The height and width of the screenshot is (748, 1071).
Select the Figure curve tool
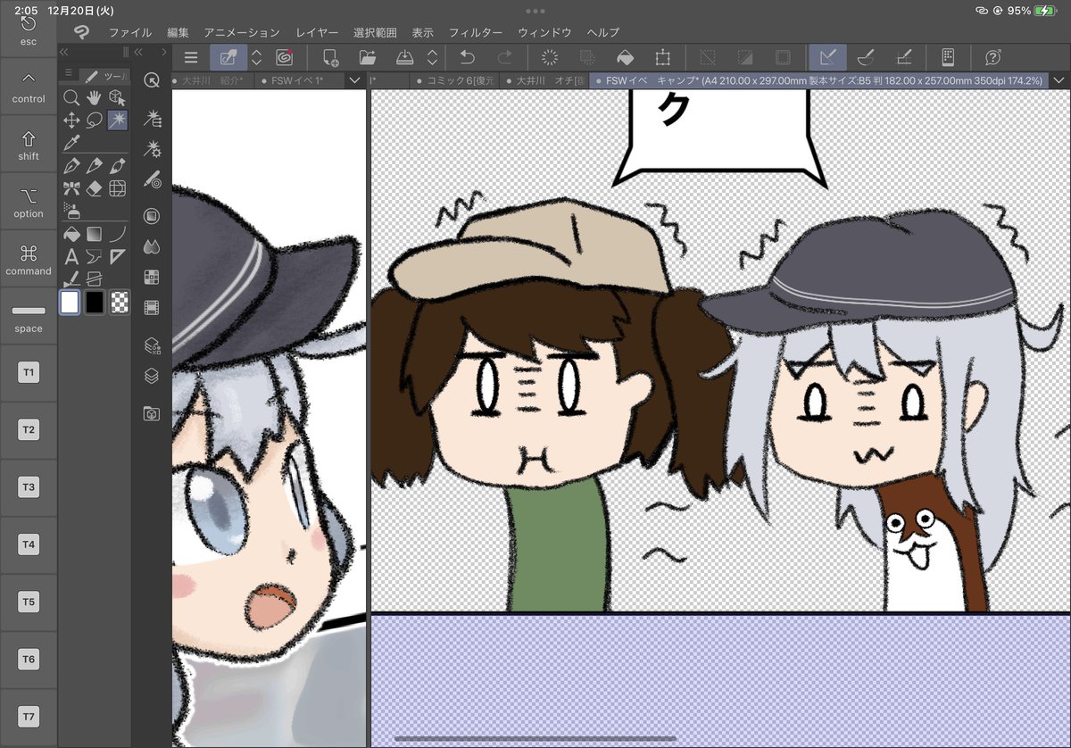coord(117,235)
